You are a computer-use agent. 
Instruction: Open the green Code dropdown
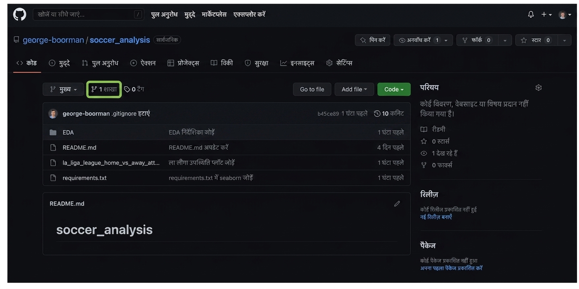pyautogui.click(x=394, y=89)
